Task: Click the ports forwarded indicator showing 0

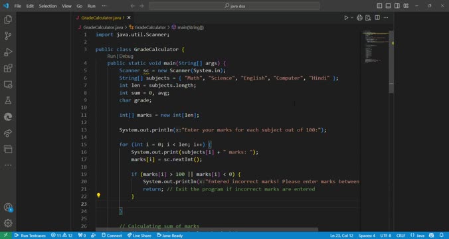Action: (82, 236)
